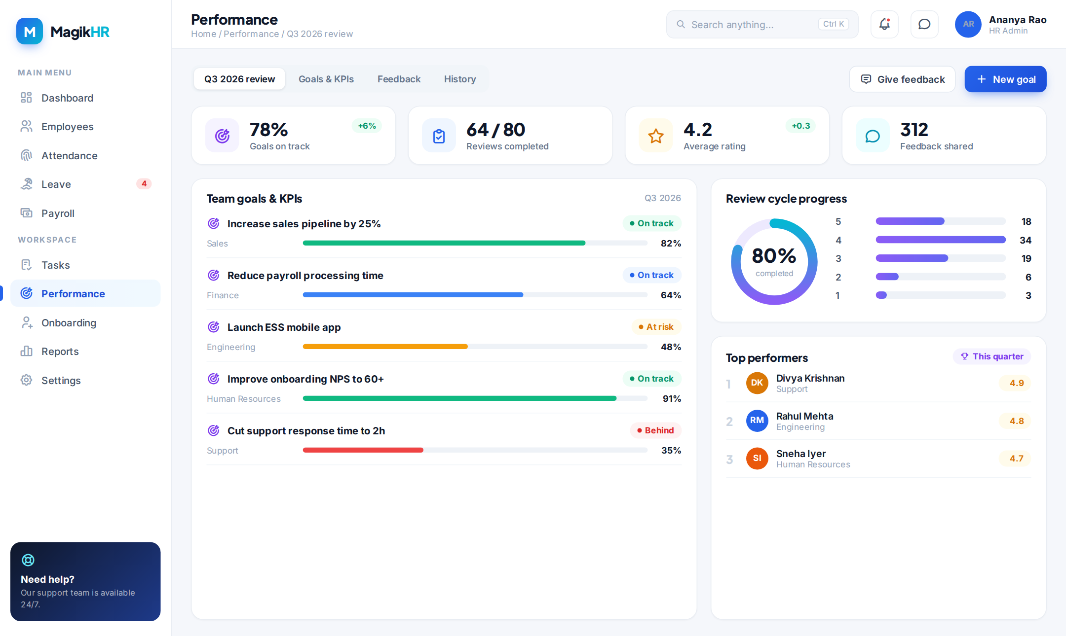1066x636 pixels.
Task: Click the target icon on the Goals on track card
Action: [x=222, y=136]
